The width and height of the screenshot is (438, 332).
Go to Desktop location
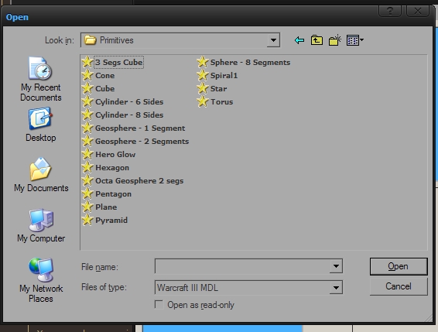pyautogui.click(x=41, y=125)
